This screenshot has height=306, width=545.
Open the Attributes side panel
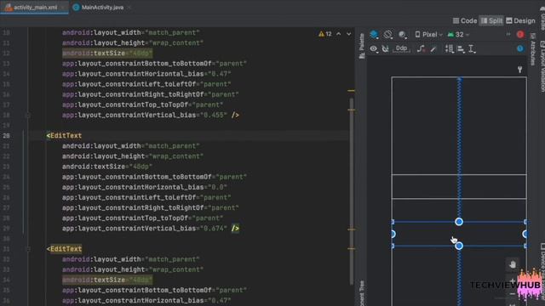click(532, 49)
